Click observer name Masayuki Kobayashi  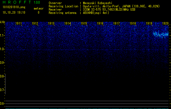(98, 3)
